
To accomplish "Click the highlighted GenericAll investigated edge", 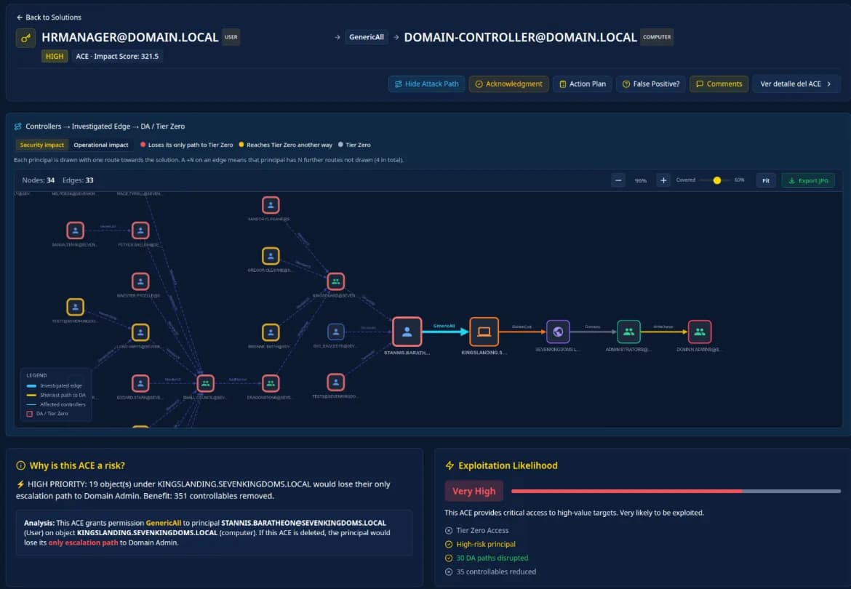I will 445,332.
